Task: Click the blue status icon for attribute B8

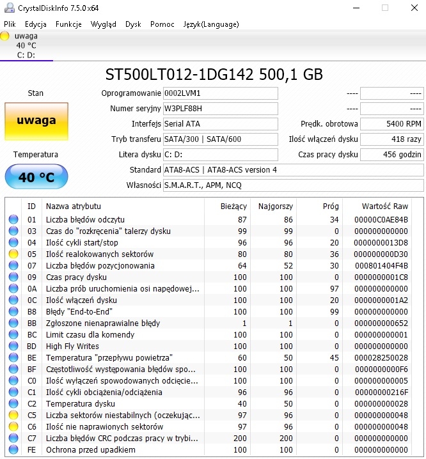Action: [13, 311]
